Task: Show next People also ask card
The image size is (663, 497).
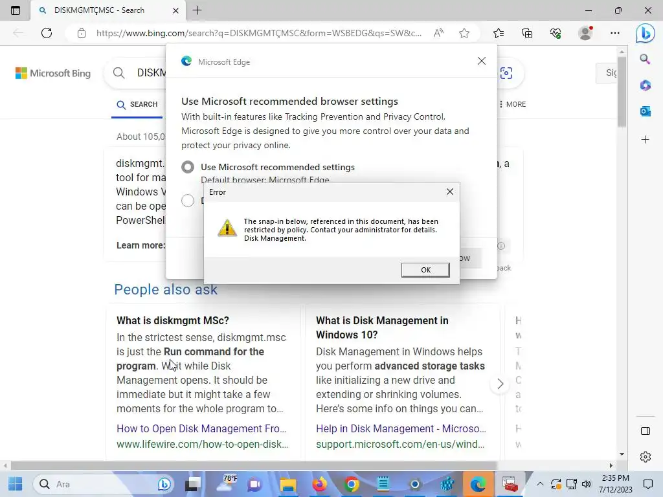Action: point(500,384)
